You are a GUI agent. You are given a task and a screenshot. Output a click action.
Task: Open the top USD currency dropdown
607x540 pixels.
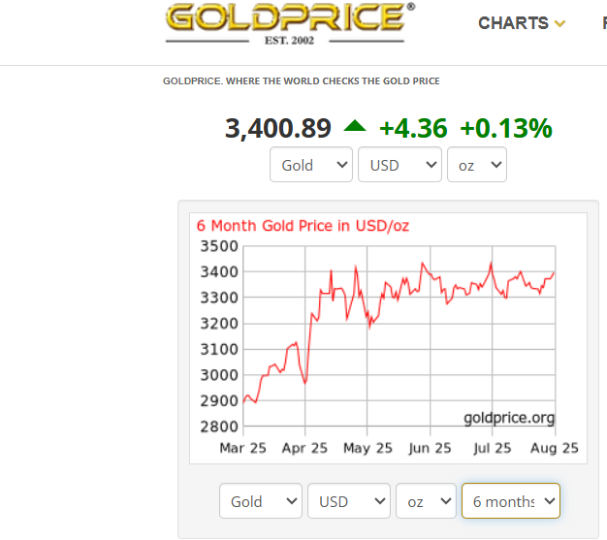coord(399,165)
